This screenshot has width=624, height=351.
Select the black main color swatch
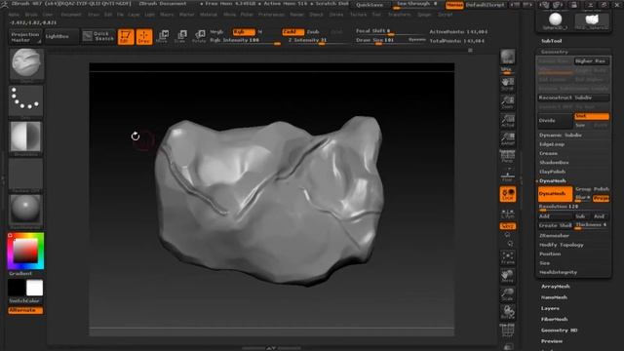pos(17,288)
